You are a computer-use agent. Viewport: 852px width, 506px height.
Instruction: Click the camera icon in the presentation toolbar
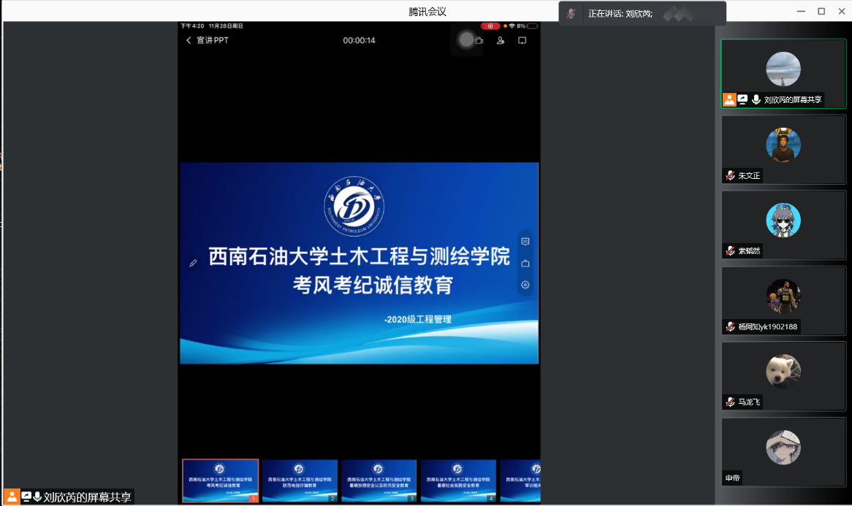(x=479, y=41)
